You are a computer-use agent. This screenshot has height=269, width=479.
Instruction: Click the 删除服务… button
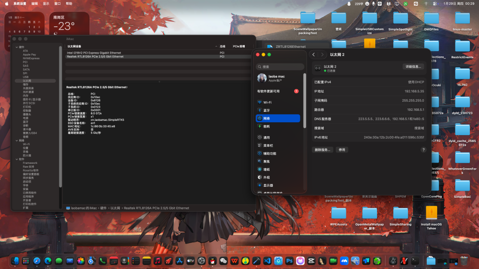[322, 150]
